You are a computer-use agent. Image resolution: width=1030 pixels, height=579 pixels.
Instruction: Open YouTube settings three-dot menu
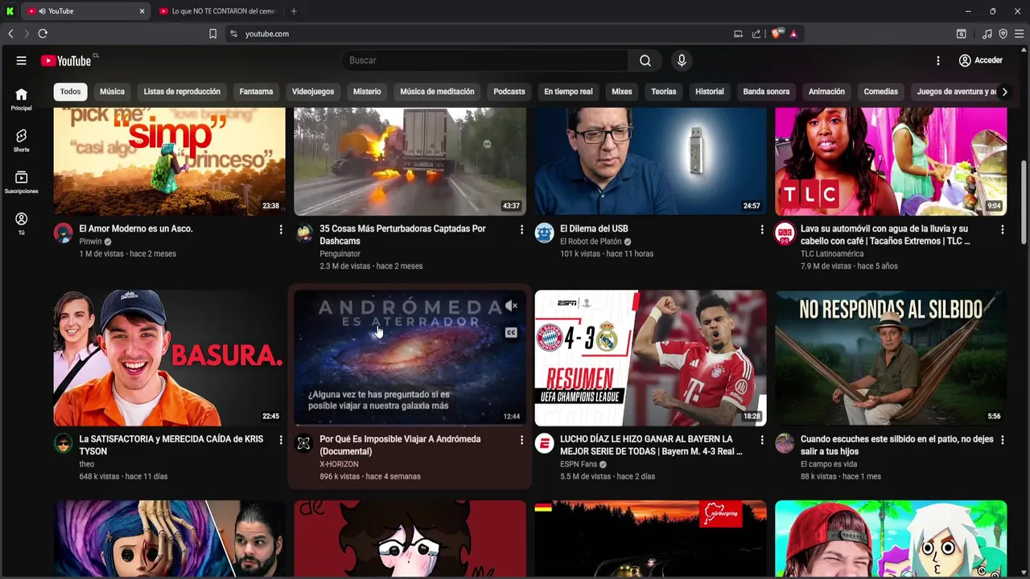[x=937, y=60]
